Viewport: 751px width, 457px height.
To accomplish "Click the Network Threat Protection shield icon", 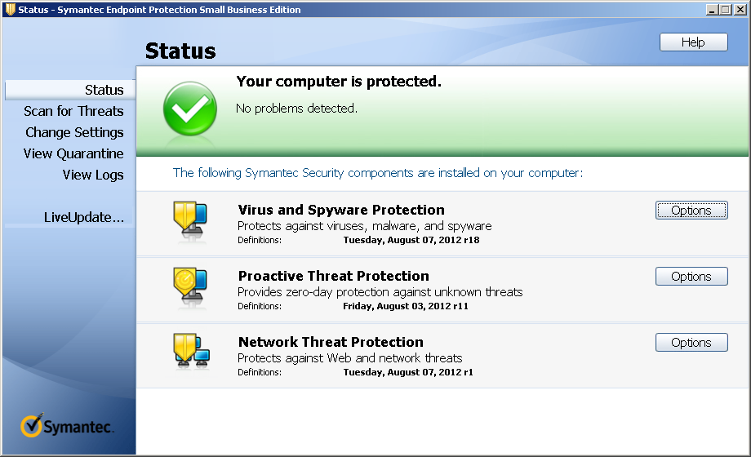I will (191, 349).
